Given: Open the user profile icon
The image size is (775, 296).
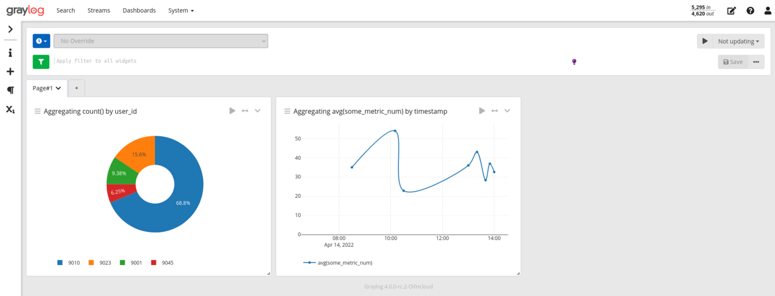Looking at the screenshot, I should click(767, 10).
